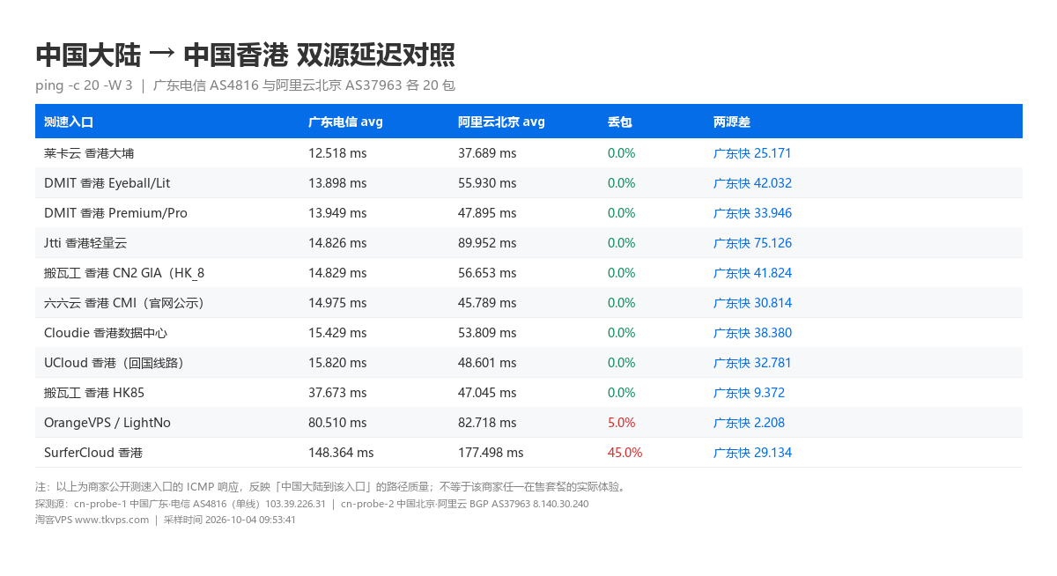Click 0.0% loss in 莱卡云 row

click(622, 153)
